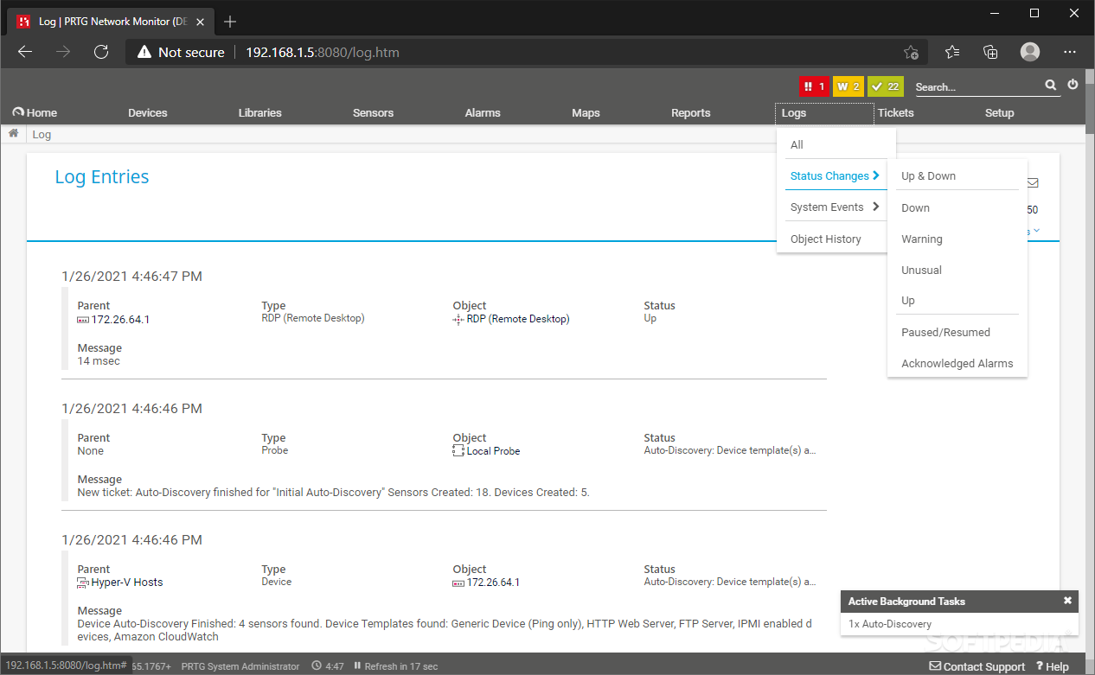Image resolution: width=1095 pixels, height=675 pixels.
Task: Click the home icon in breadcrumb
Action: (14, 134)
